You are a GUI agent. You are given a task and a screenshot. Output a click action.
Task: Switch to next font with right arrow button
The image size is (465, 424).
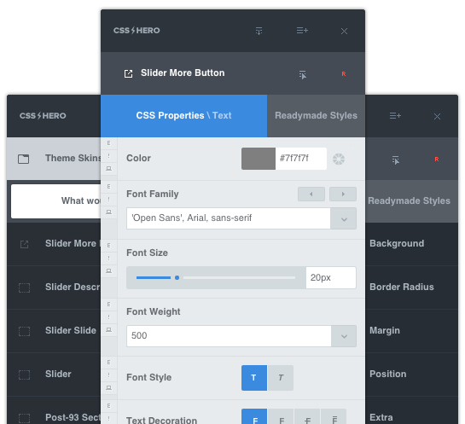[x=343, y=195]
